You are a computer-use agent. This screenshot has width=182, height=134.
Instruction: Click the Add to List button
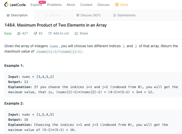coord(61,33)
